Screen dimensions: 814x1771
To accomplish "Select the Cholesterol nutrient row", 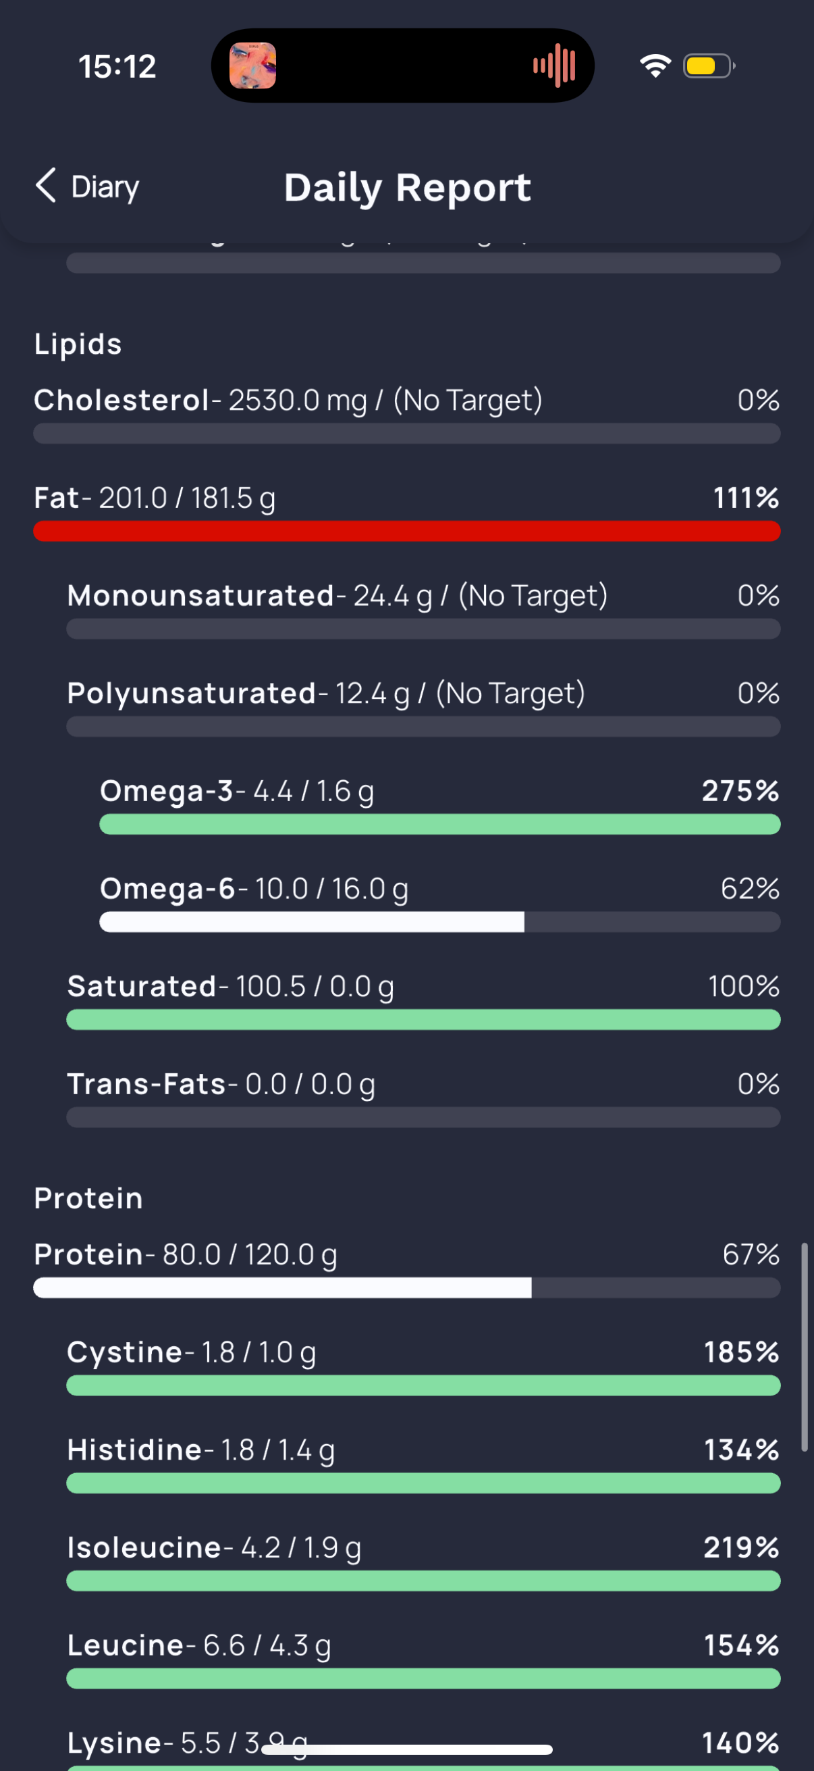I will 406,414.
